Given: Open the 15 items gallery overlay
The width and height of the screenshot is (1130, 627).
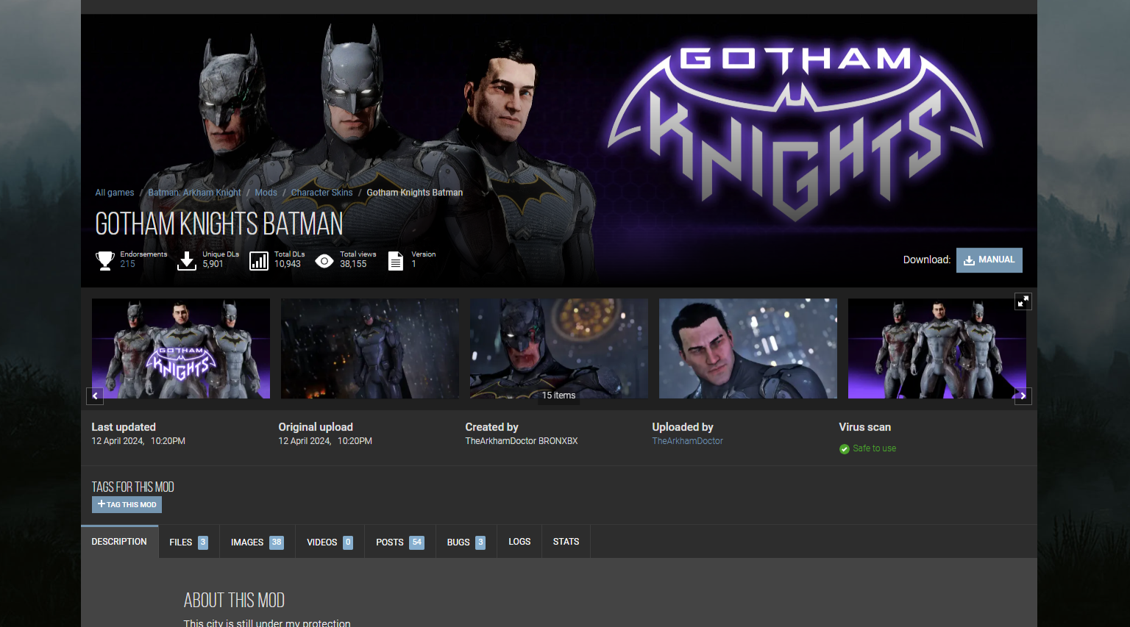Looking at the screenshot, I should [x=558, y=395].
